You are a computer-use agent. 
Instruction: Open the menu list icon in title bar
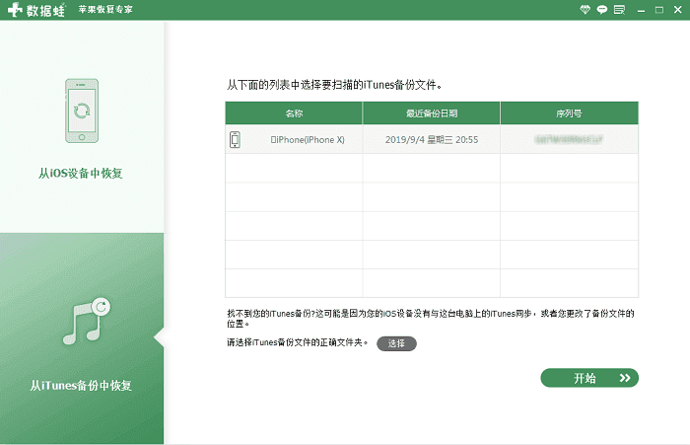(619, 9)
